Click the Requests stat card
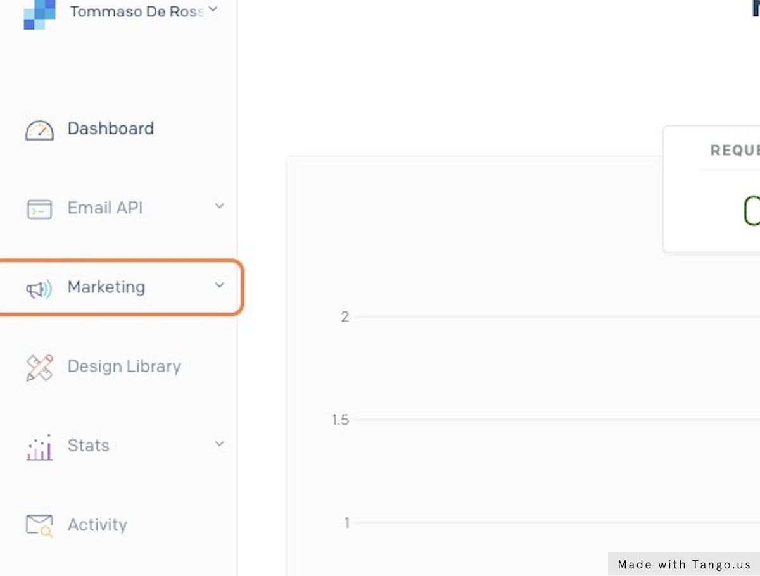This screenshot has width=760, height=576. point(712,190)
